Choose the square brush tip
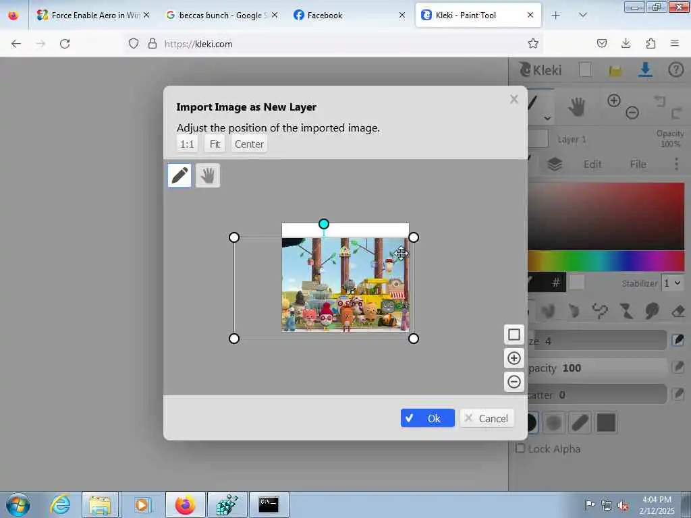The image size is (691, 518). (606, 422)
